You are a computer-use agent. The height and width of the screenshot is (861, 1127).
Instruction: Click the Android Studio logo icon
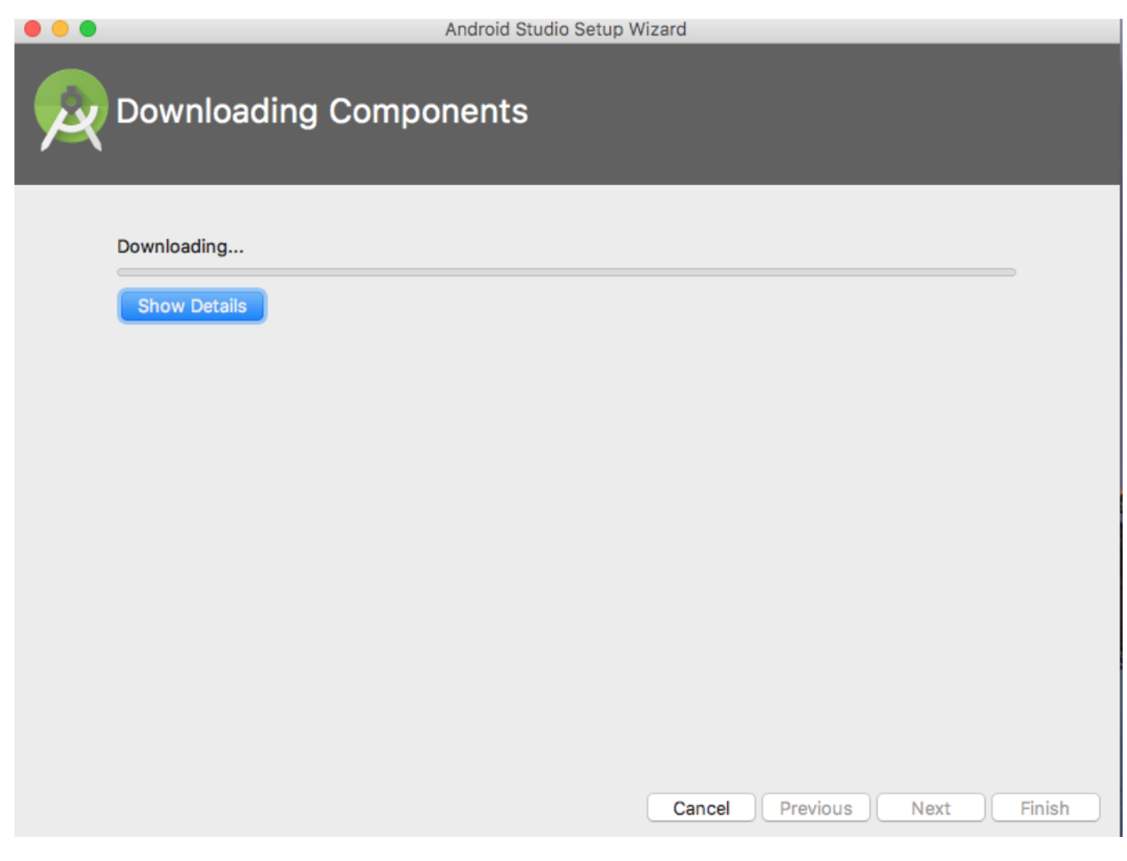point(70,110)
